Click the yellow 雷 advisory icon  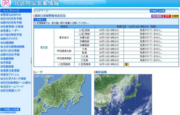click(x=126, y=64)
